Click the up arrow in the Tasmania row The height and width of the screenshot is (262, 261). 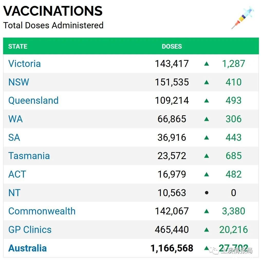coord(207,156)
